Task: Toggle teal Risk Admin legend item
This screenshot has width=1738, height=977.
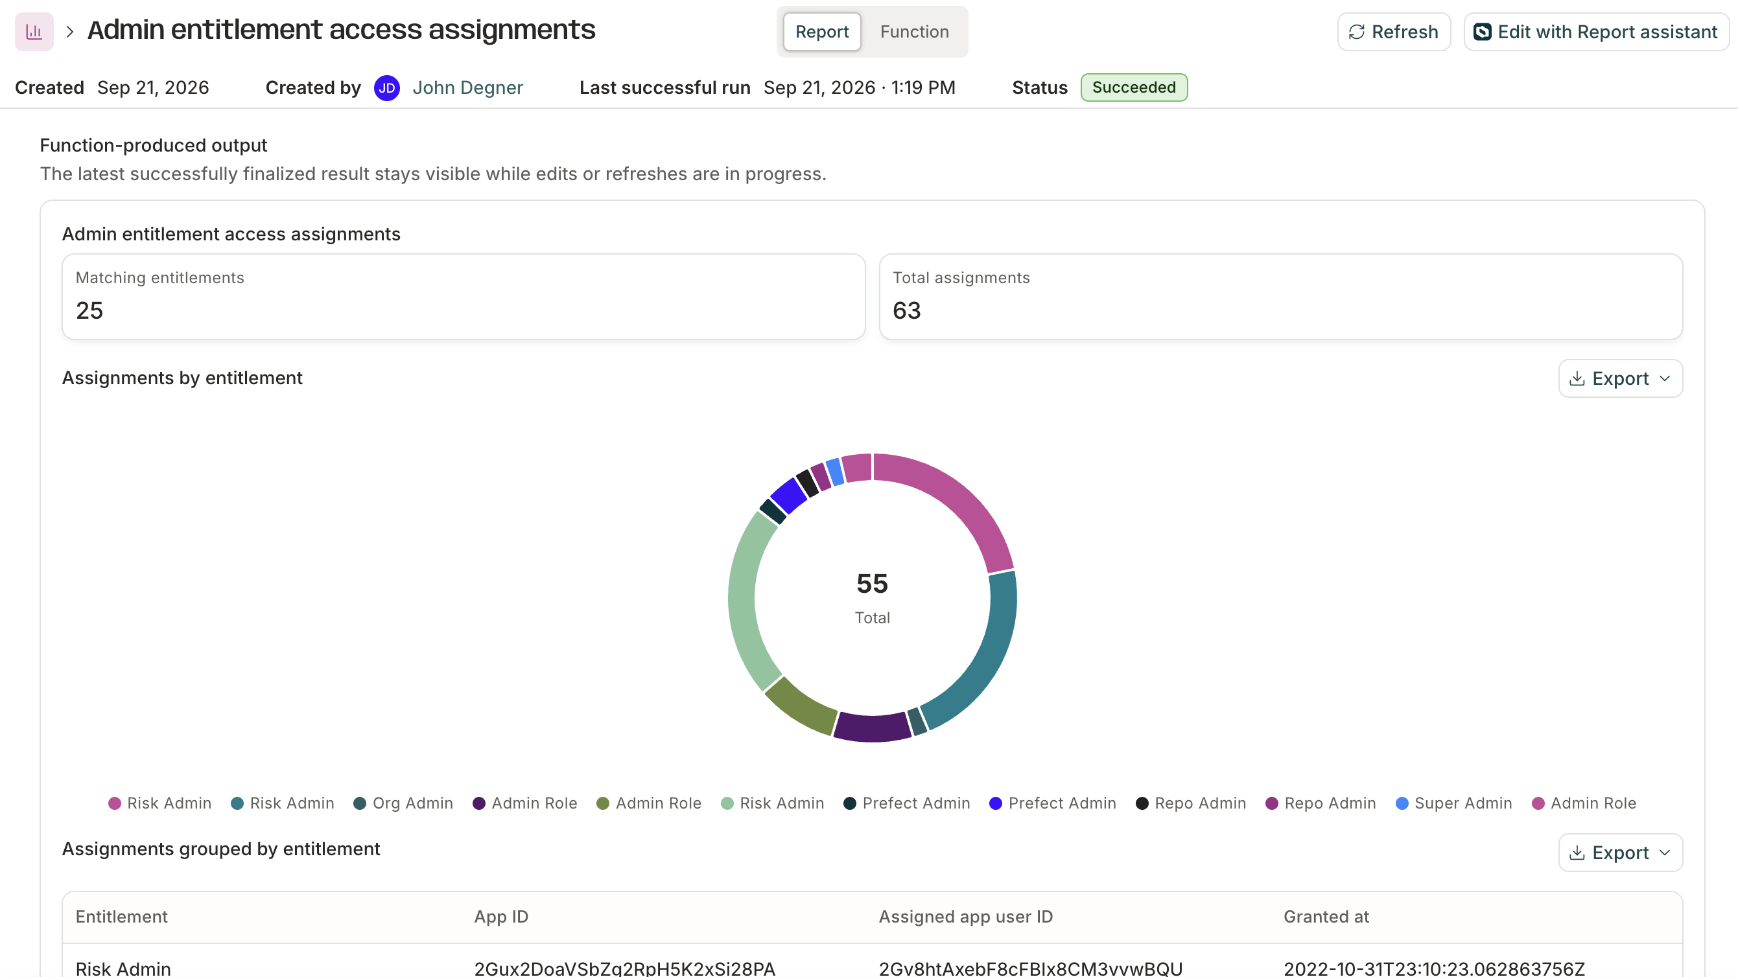Action: tap(283, 803)
